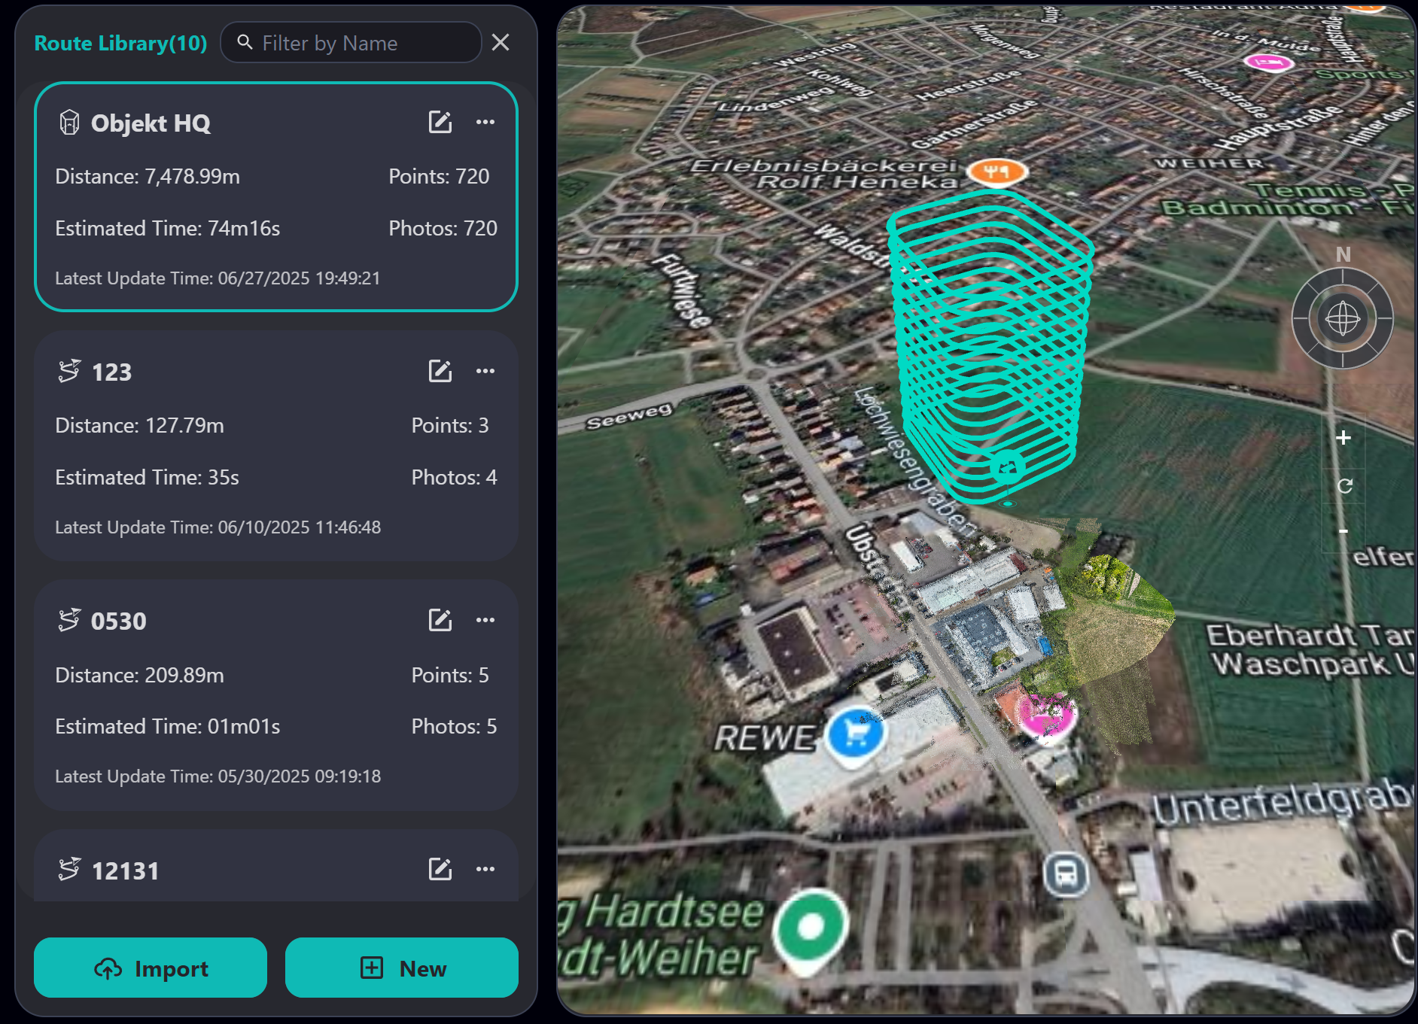Edit the 12131 route

coord(440,869)
